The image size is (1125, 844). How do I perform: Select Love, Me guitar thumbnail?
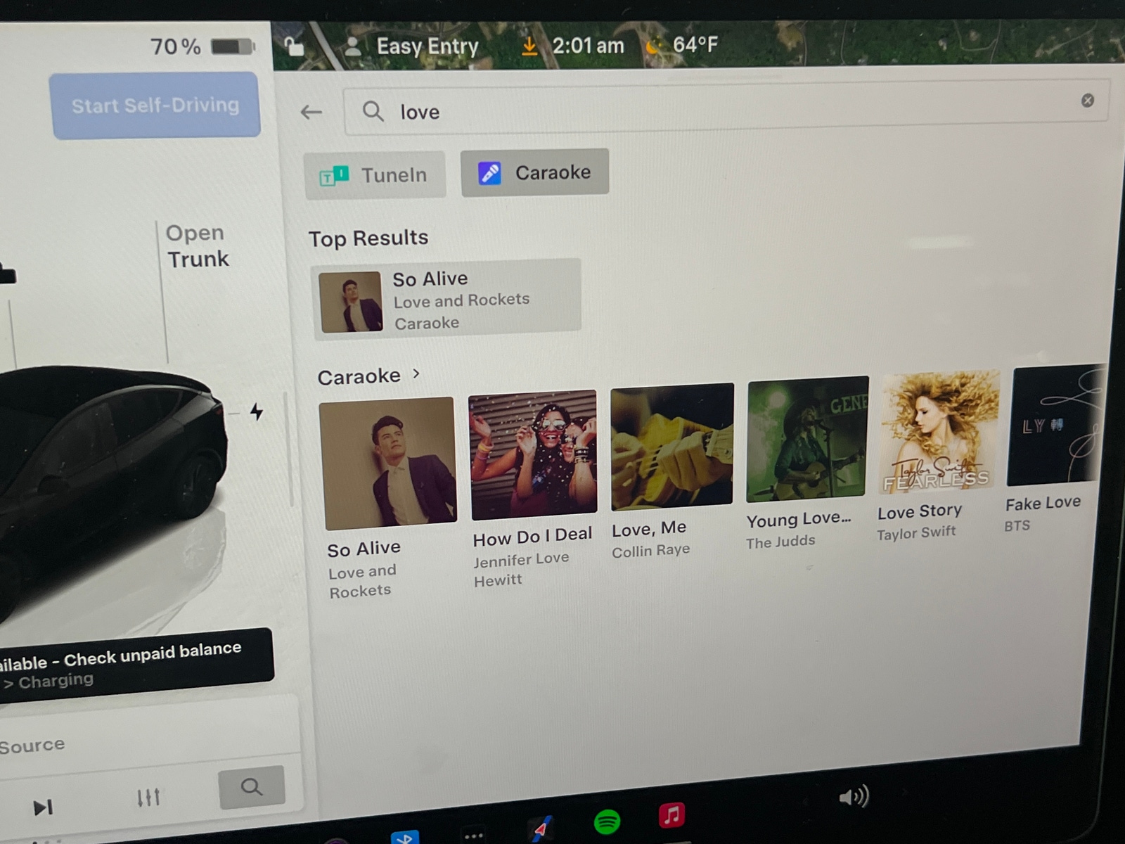tap(672, 446)
